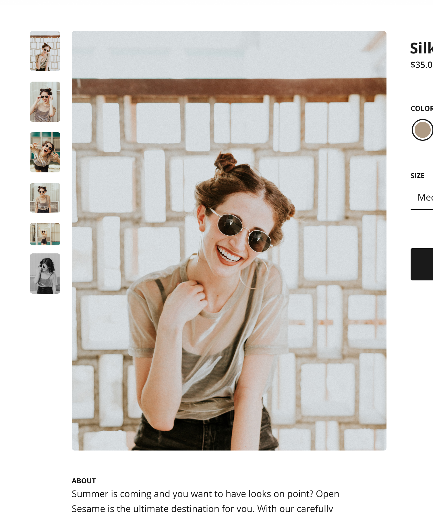This screenshot has height=512, width=433.
Task: Click the $35 product price
Action: coord(421,65)
